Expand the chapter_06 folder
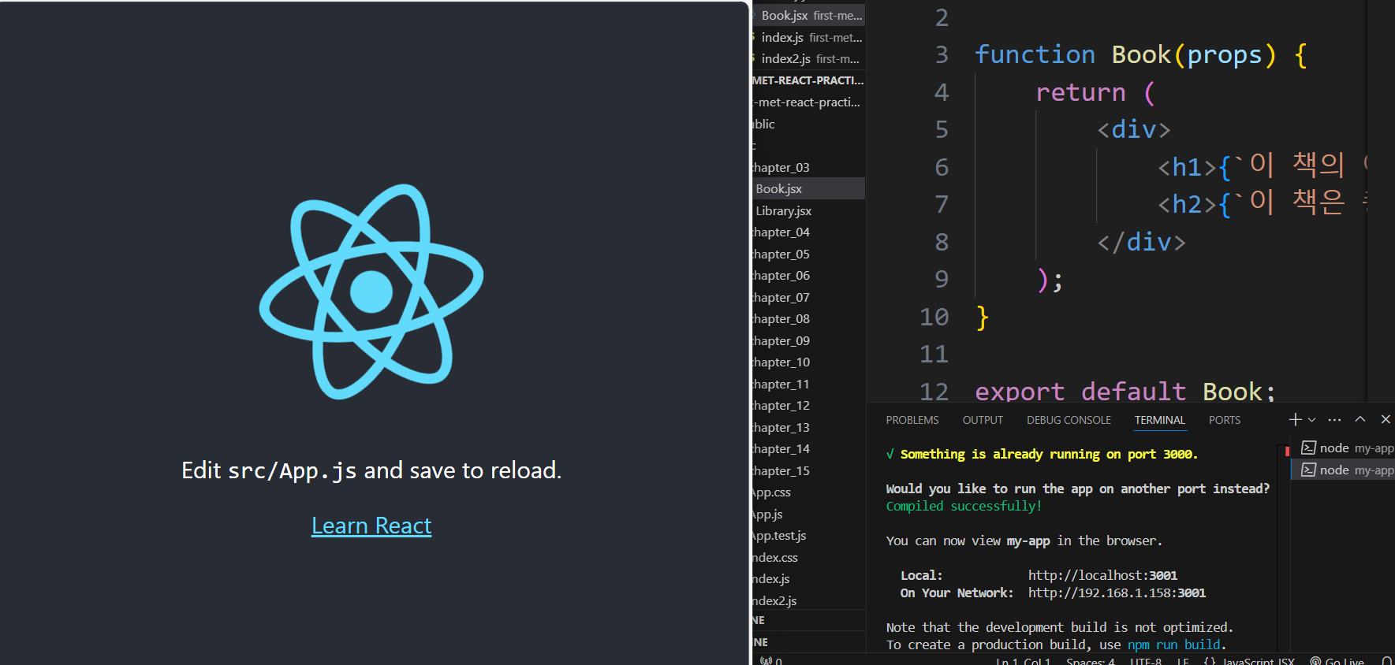This screenshot has width=1395, height=665. pyautogui.click(x=808, y=275)
